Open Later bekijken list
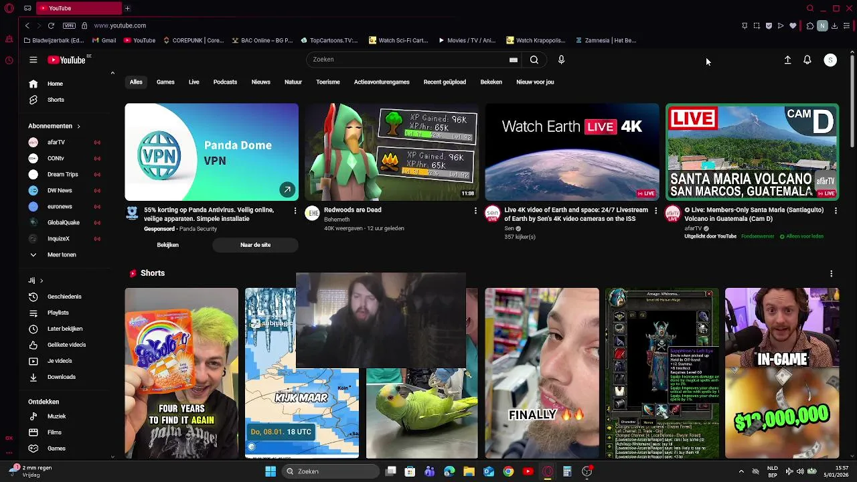857x482 pixels. click(65, 329)
